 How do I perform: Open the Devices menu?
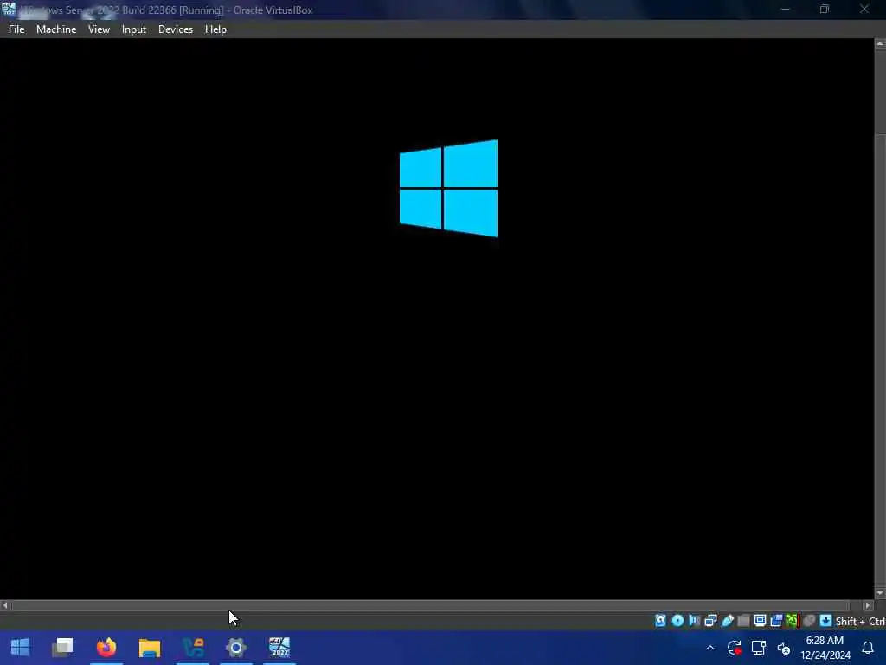pos(175,29)
